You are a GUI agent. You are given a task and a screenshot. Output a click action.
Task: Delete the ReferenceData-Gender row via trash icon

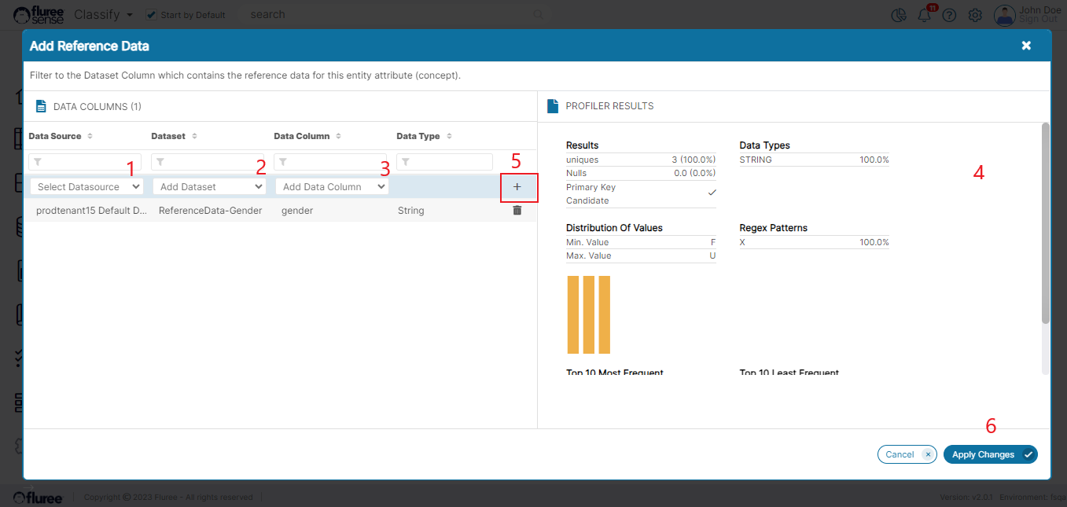pos(517,211)
